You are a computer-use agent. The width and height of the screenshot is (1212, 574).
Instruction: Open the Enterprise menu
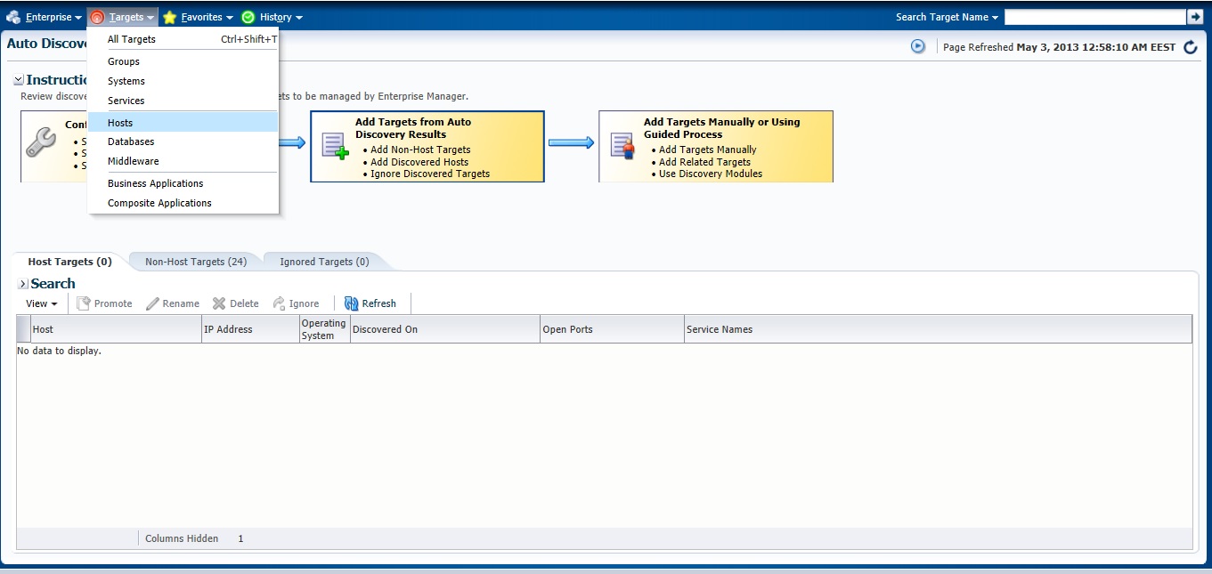coord(45,17)
